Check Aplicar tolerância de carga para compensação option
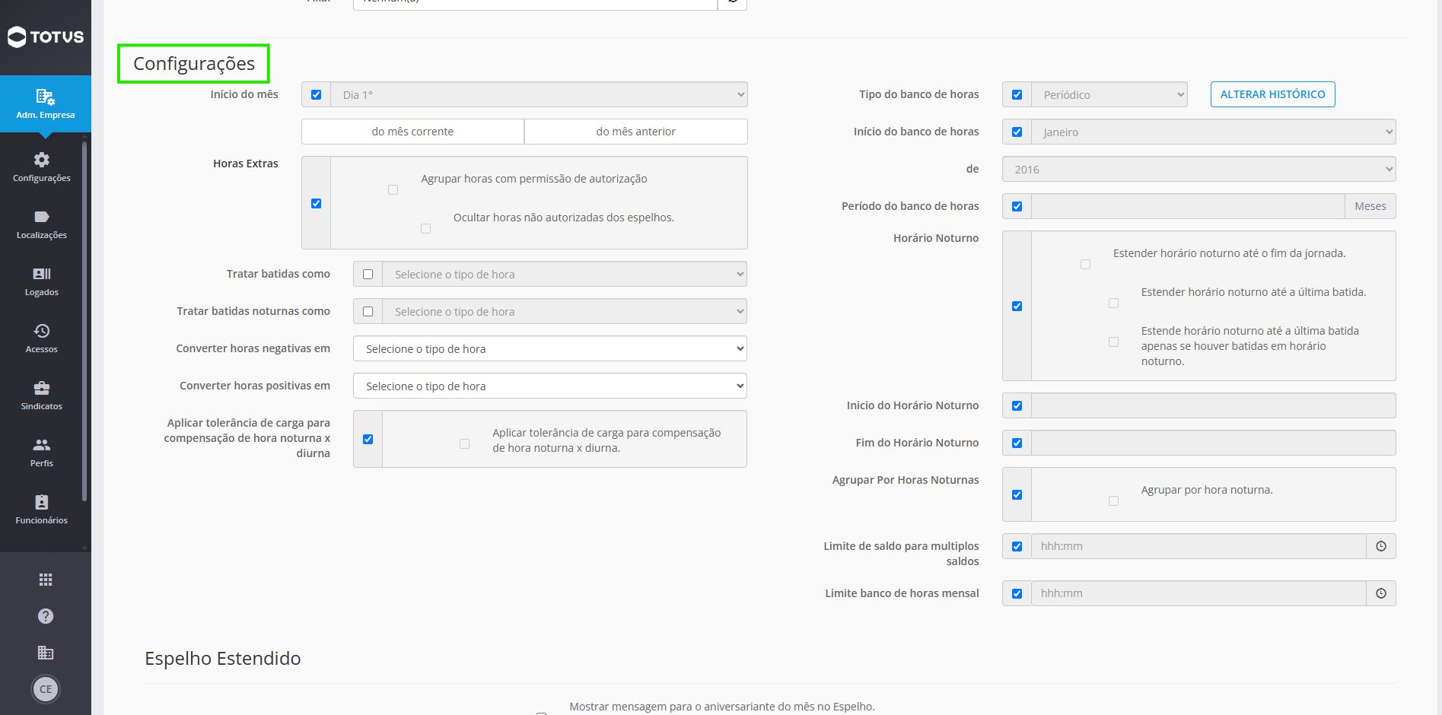This screenshot has height=715, width=1442. tap(465, 443)
